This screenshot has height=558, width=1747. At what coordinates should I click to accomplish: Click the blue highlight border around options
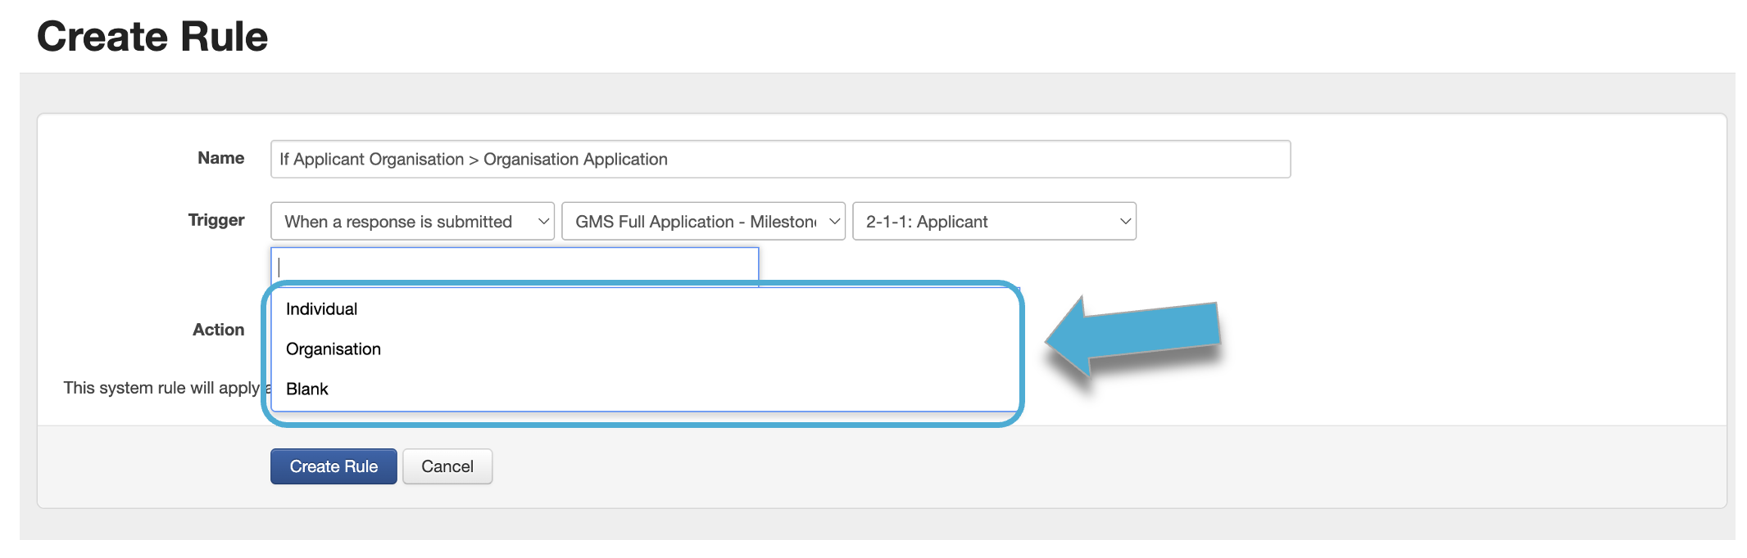[1021, 352]
